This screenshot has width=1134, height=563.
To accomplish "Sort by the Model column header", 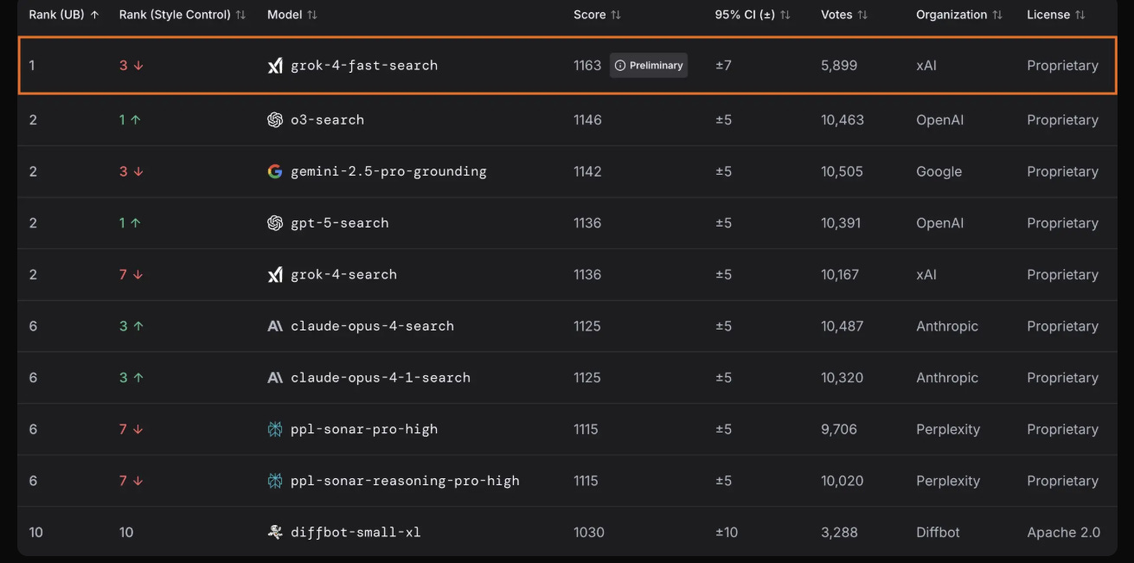I will (292, 15).
